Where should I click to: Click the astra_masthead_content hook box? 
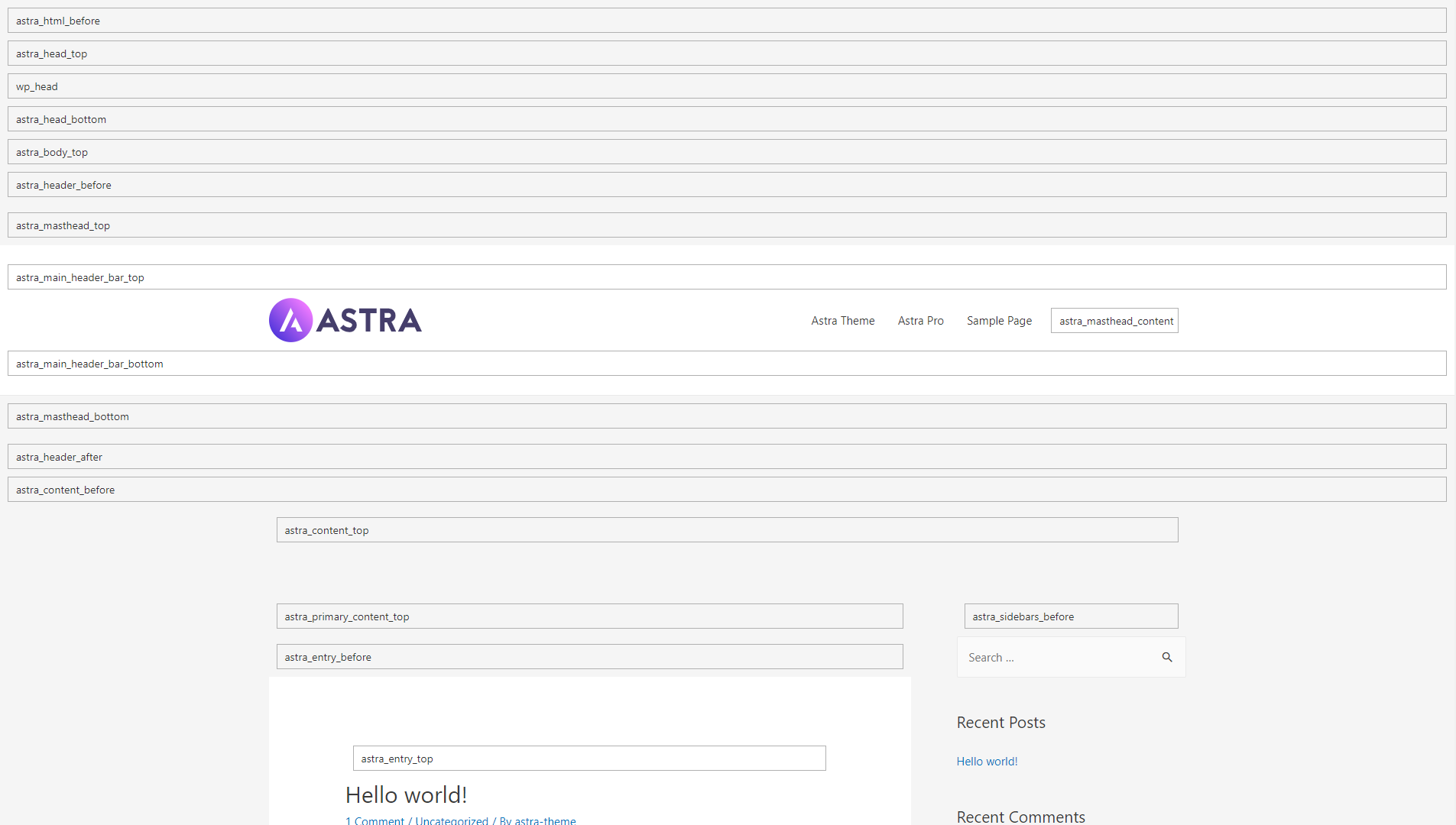1114,321
